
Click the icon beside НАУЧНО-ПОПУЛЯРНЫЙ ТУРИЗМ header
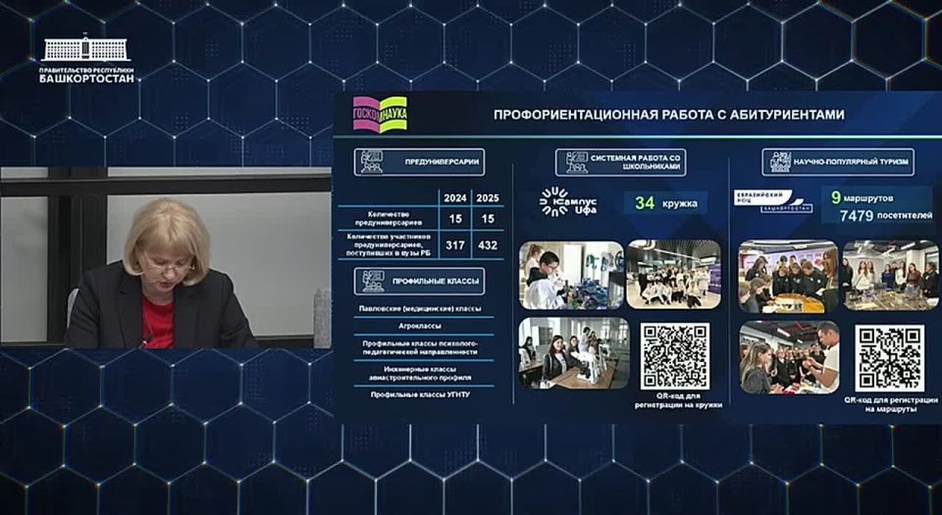point(779,162)
